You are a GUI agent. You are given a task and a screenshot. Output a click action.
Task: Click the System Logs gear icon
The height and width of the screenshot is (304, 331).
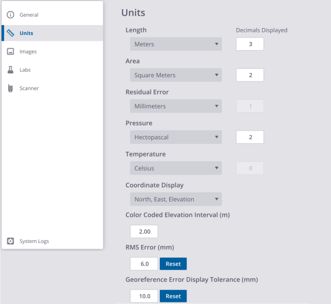point(10,241)
